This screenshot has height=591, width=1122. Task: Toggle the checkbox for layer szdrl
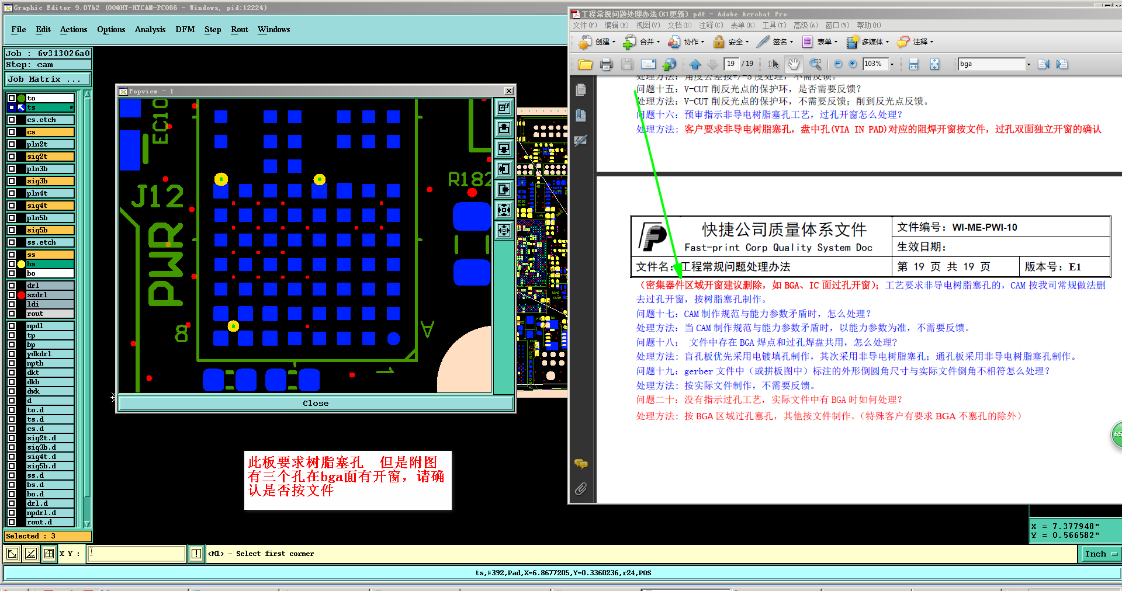point(12,295)
